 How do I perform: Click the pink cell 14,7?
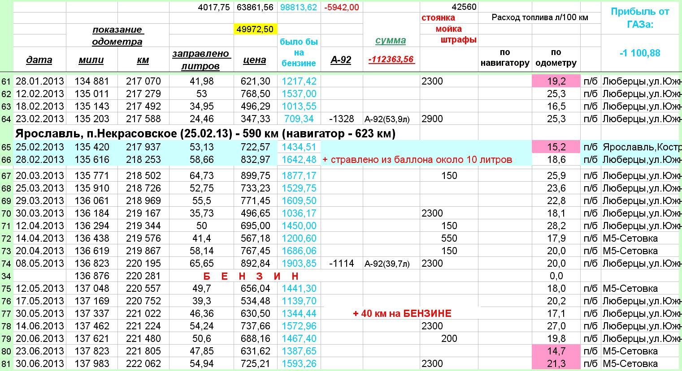coord(556,351)
